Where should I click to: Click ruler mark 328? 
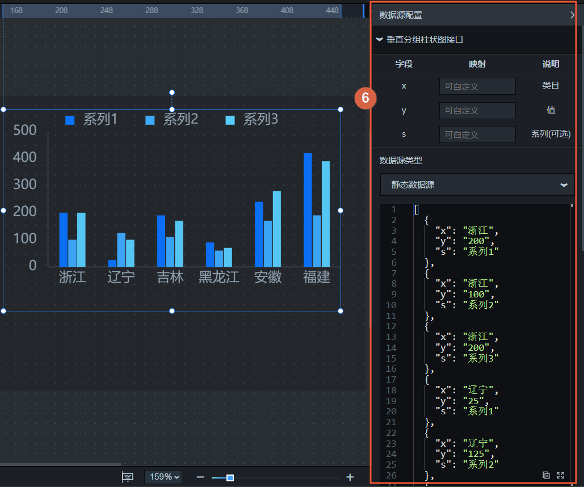196,10
